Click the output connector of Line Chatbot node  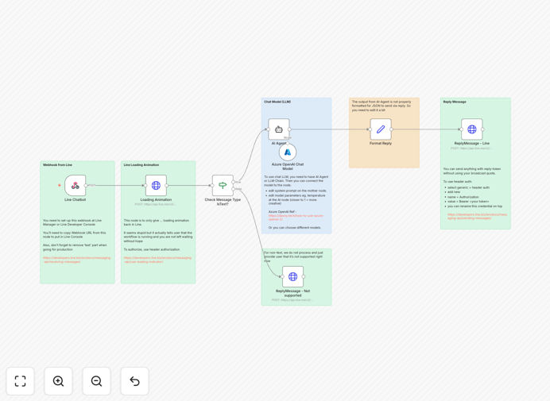click(86, 186)
